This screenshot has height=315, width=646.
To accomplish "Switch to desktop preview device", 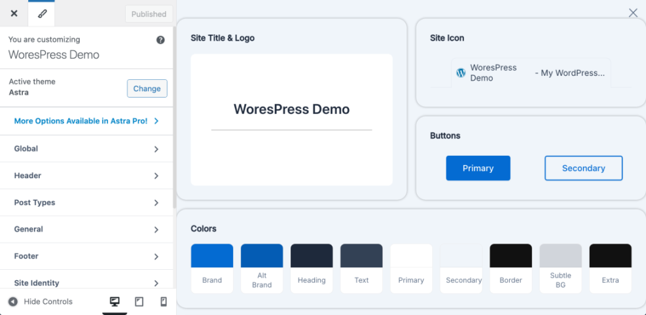I will (x=115, y=302).
